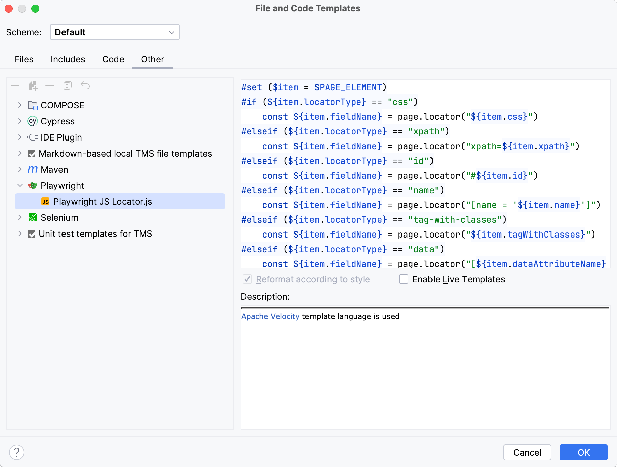The height and width of the screenshot is (467, 617).
Task: Click the Markdown-based local TMS checkmark icon
Action: (32, 154)
